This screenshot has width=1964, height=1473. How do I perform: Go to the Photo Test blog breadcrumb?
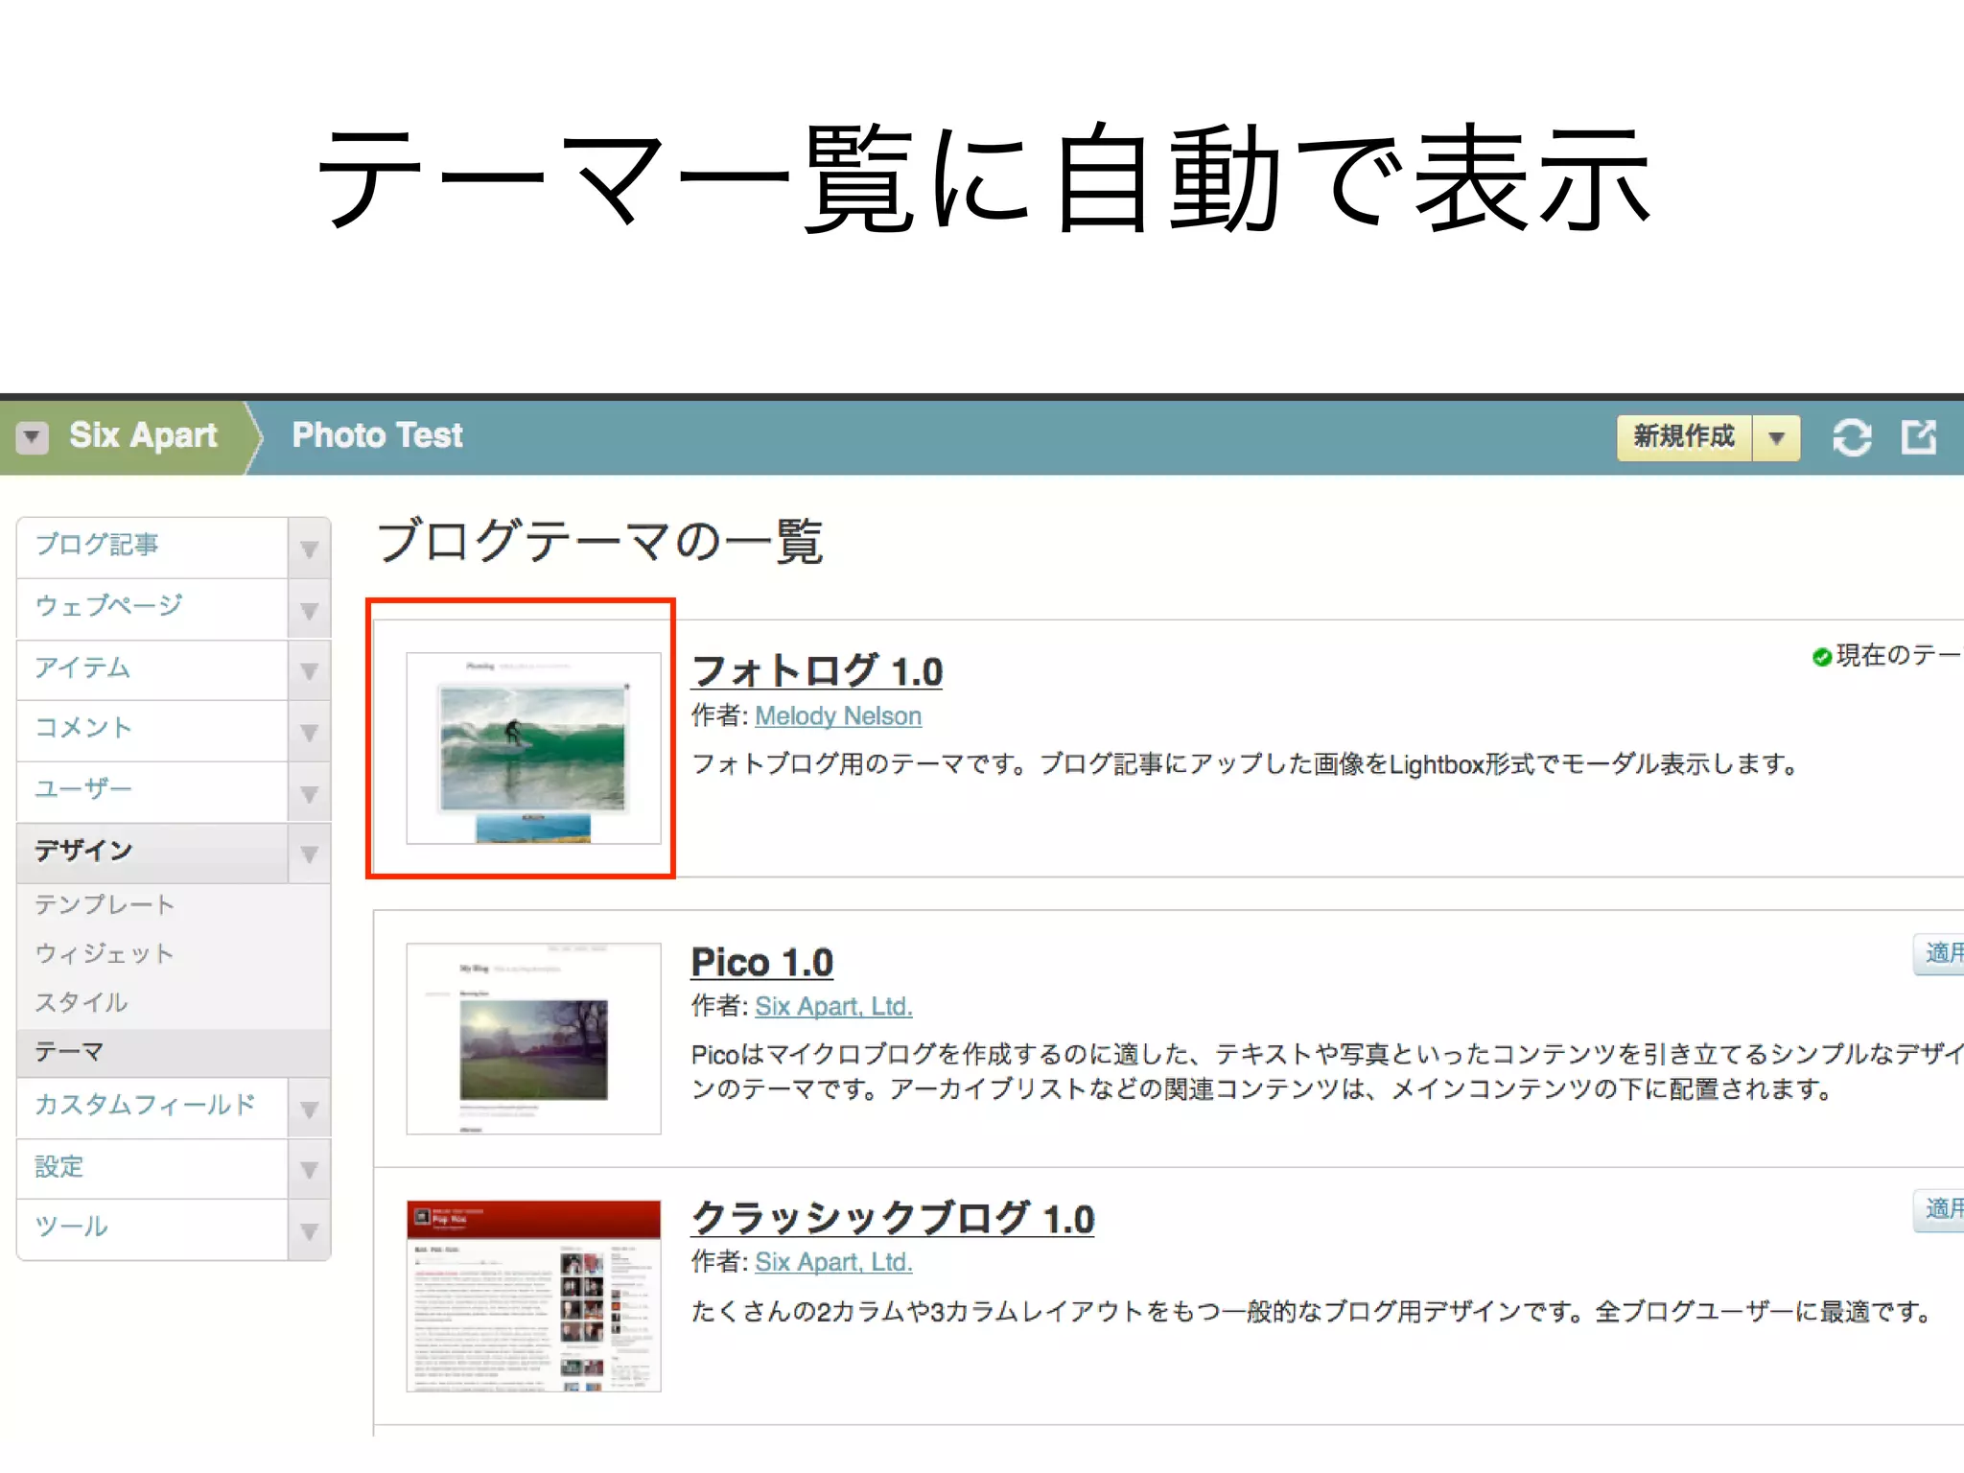click(377, 435)
